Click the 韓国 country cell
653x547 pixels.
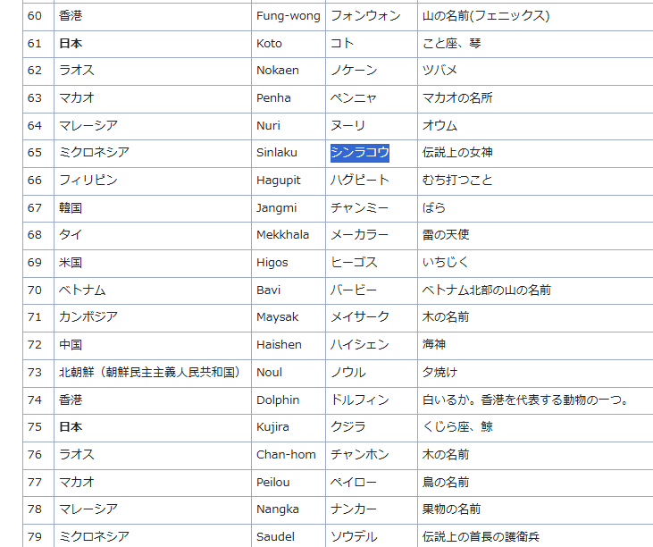click(x=71, y=207)
